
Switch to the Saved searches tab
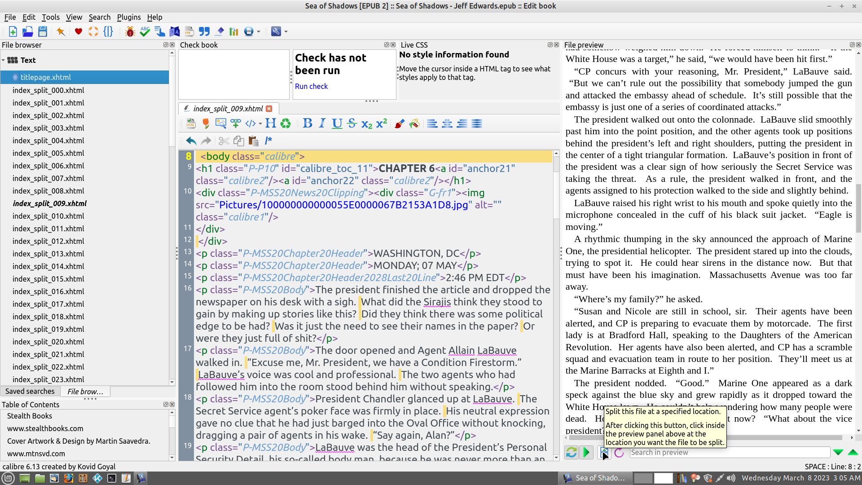point(30,392)
